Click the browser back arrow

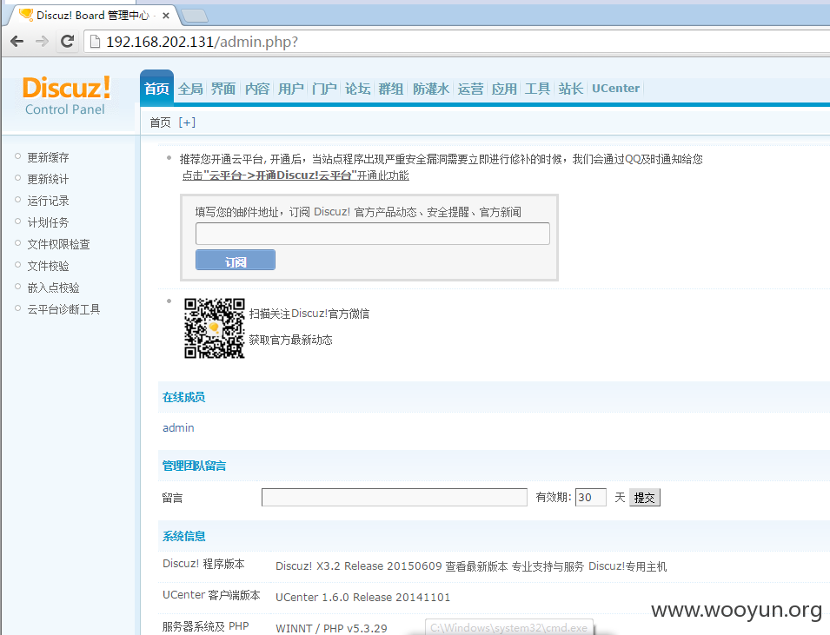coord(17,42)
